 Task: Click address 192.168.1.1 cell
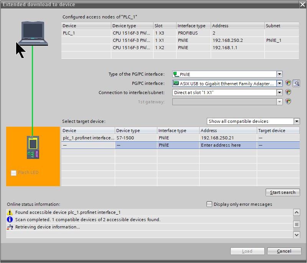[238, 48]
